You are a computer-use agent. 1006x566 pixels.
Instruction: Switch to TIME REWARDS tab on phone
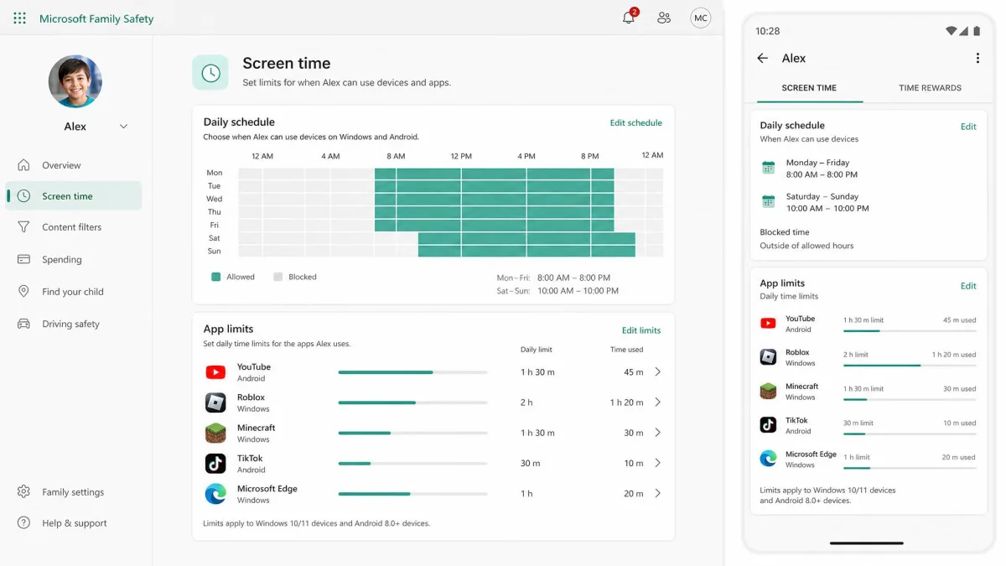(930, 88)
